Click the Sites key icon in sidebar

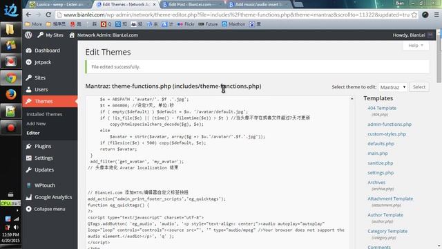29,77
